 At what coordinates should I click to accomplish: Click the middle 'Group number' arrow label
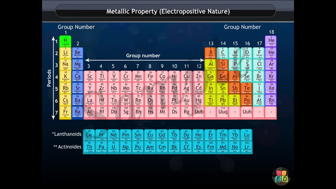143,56
